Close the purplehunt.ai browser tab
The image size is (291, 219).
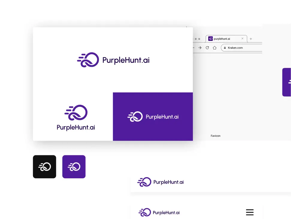(242, 39)
